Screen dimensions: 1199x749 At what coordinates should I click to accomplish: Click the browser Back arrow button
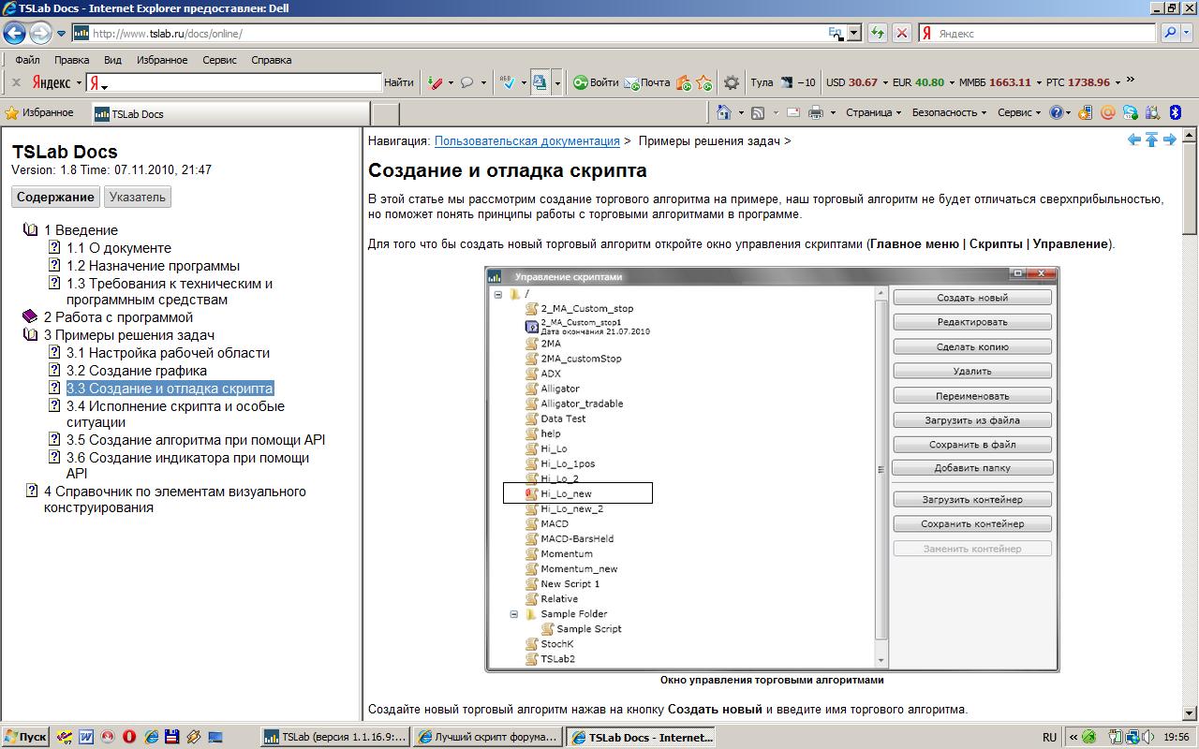pos(14,33)
